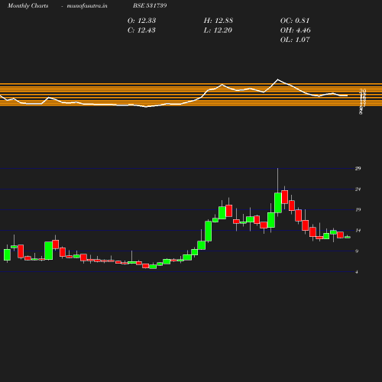The width and height of the screenshot is (382, 382).
Task: Click the price axis label 4
Action: click(357, 272)
